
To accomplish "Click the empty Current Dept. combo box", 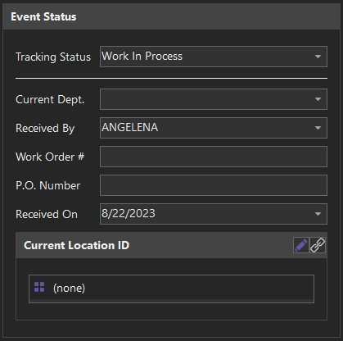I will (214, 99).
